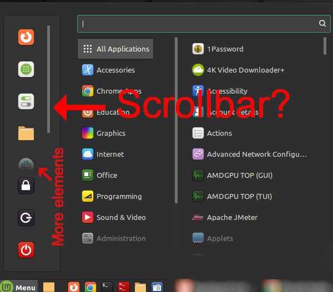Open the terminal icon in the taskbar
This screenshot has height=292, width=333.
pos(107,286)
